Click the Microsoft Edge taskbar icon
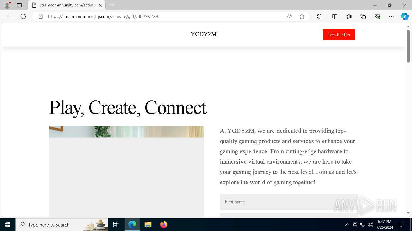 pos(132,225)
